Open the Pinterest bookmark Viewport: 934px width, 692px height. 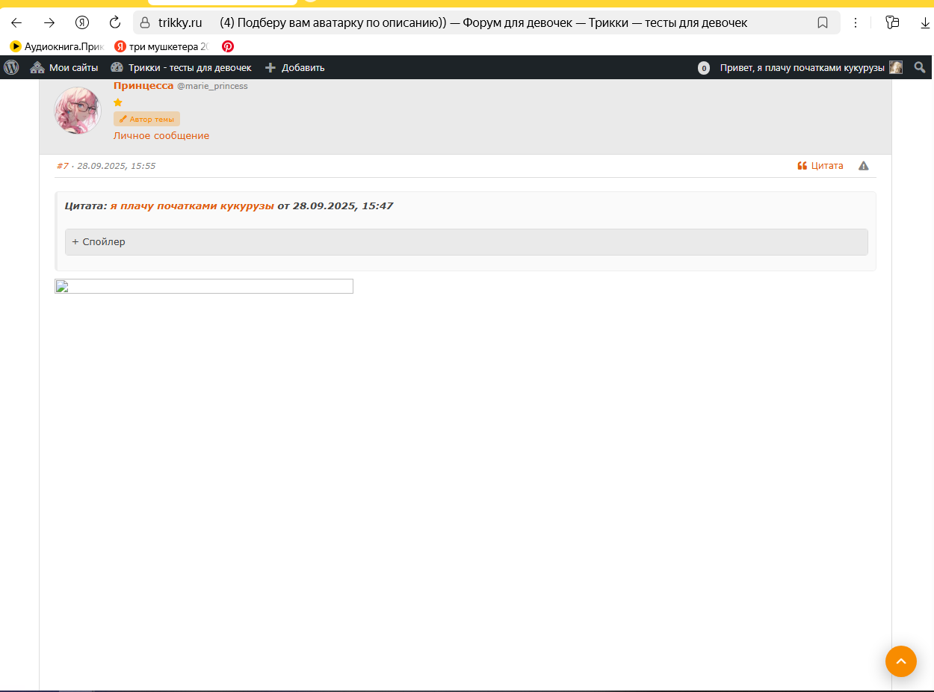[x=228, y=46]
